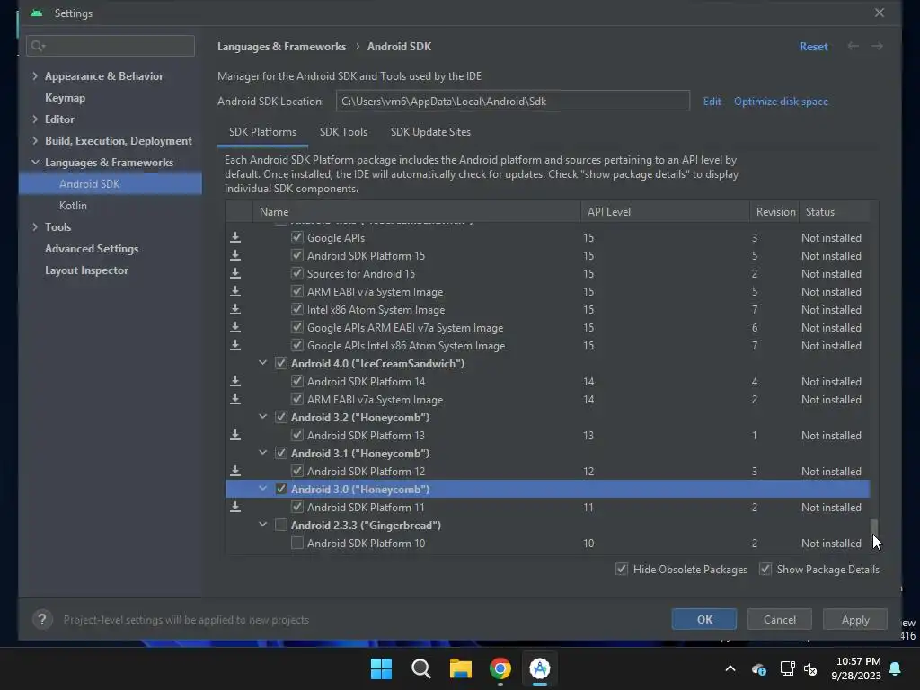Open notification bell in system tray
This screenshot has height=690, width=920.
point(896,668)
